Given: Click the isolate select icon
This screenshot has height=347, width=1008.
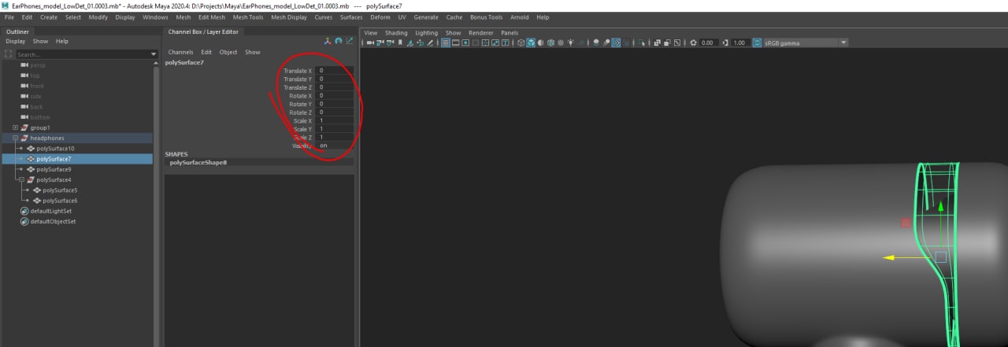Looking at the screenshot, I should [642, 42].
